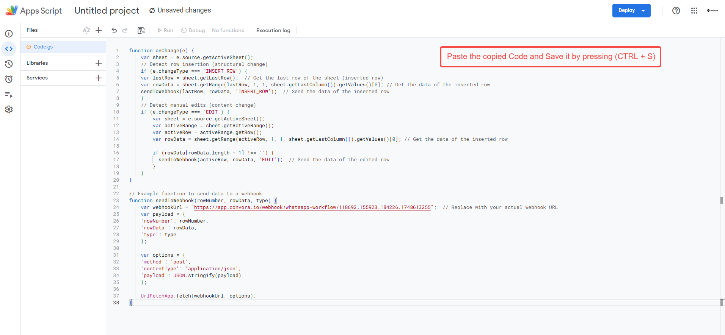Click the Execution log button
This screenshot has height=335, width=725.
(273, 30)
